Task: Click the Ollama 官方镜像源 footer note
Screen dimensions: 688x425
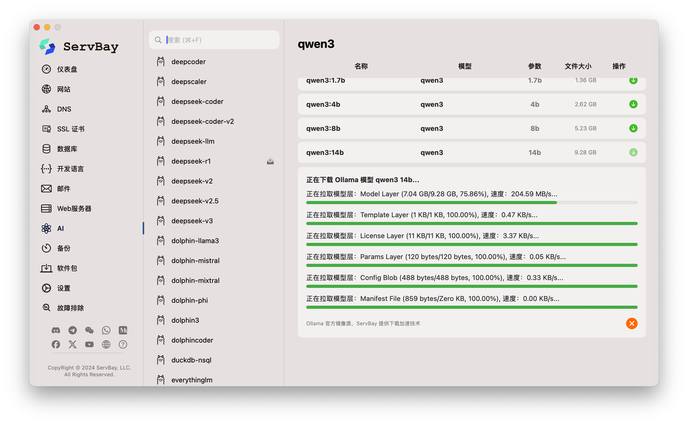Action: 363,324
